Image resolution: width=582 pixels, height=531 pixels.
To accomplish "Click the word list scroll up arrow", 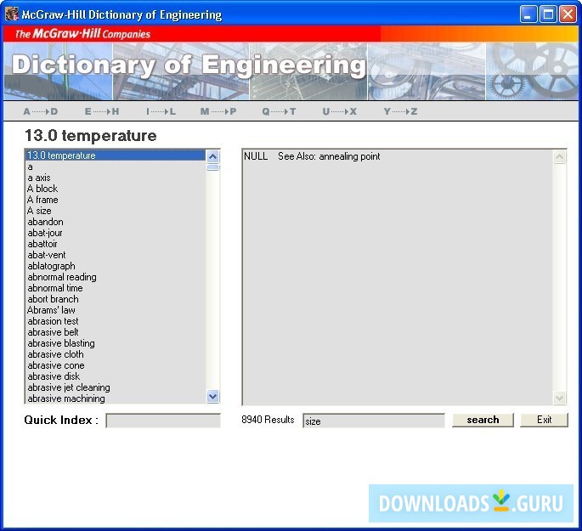I will point(212,156).
